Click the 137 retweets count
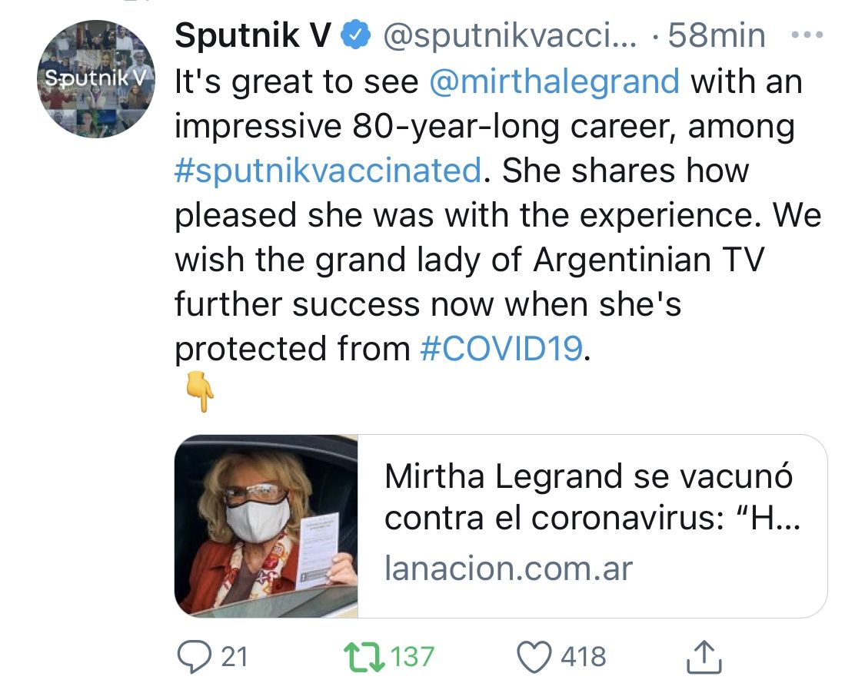 (413, 658)
